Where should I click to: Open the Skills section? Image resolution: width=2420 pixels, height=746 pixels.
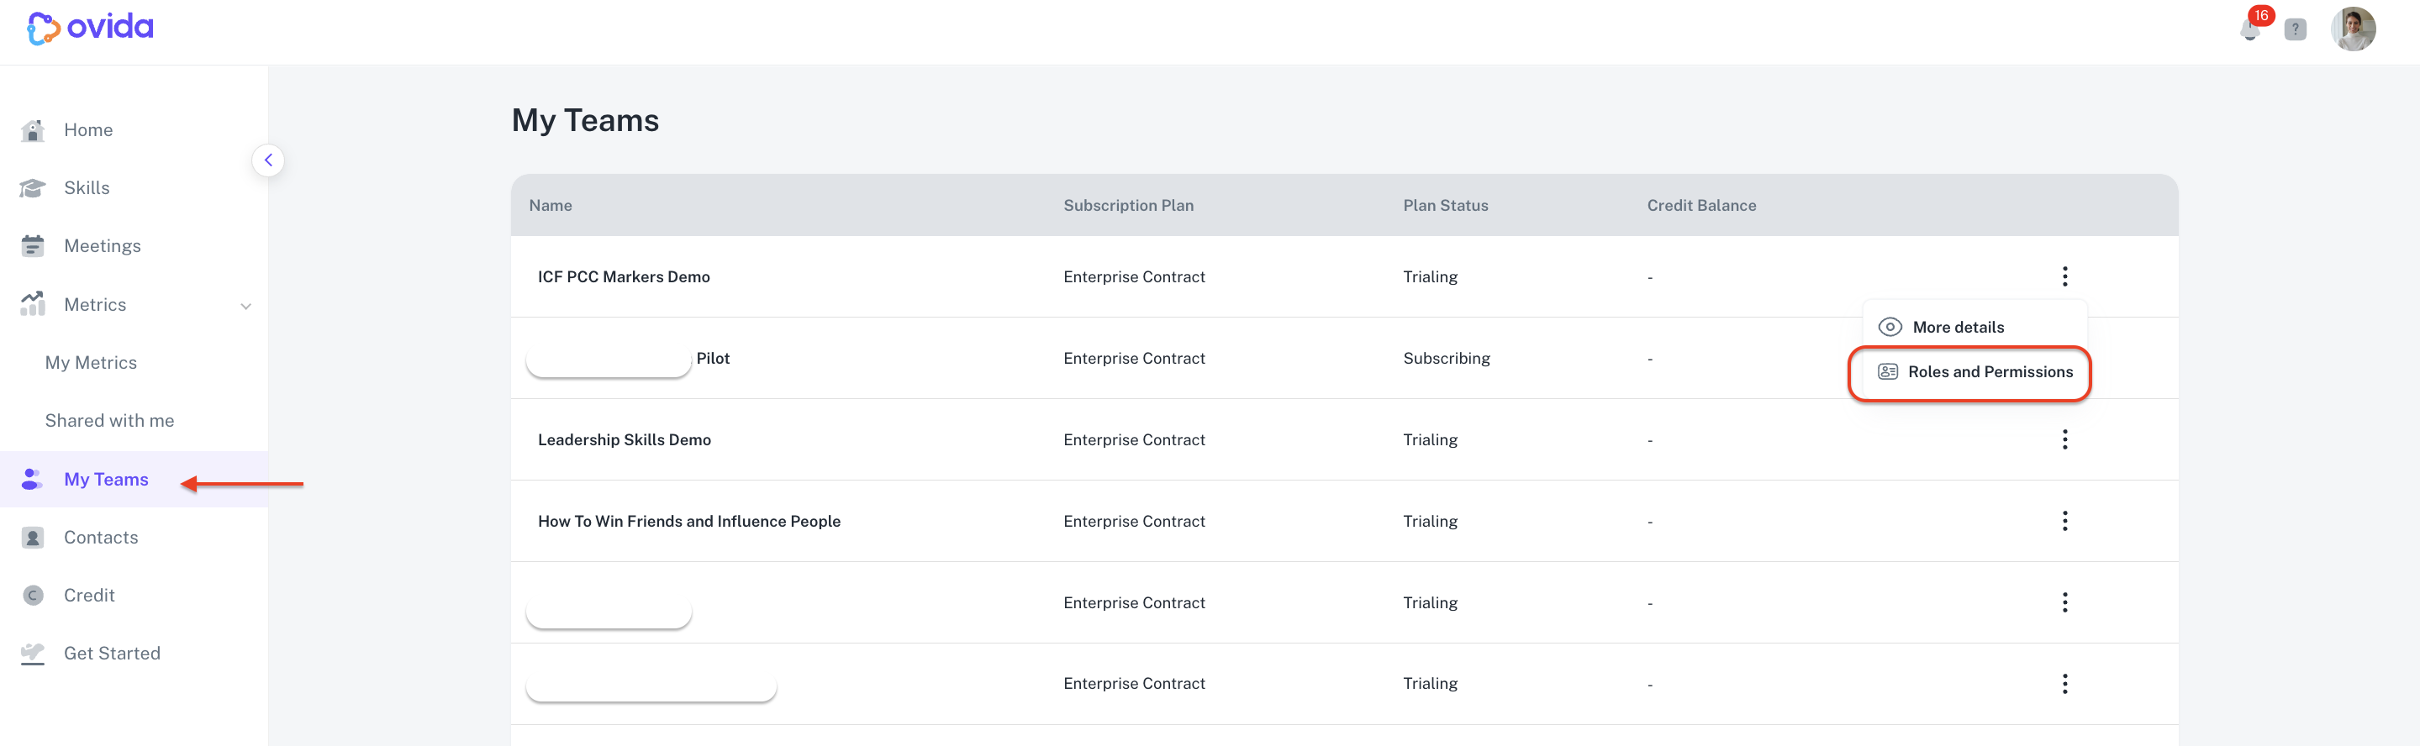87,187
